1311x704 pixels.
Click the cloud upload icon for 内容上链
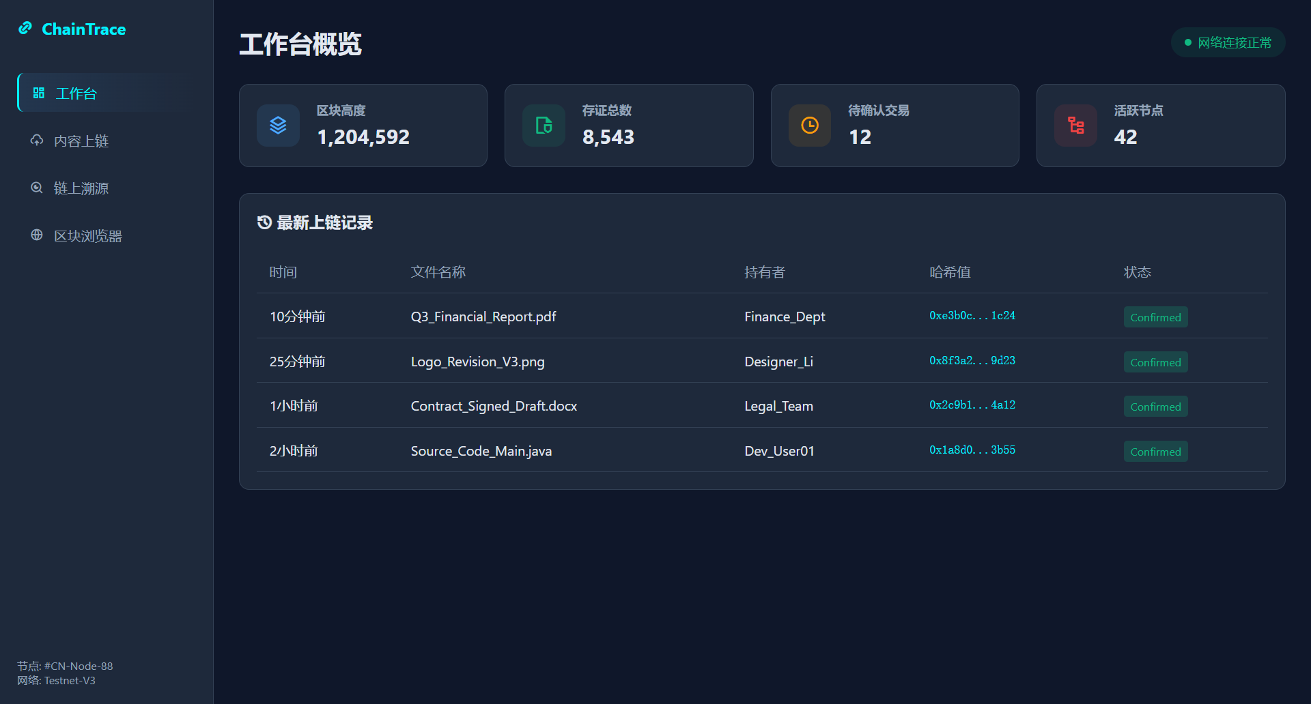(x=37, y=141)
